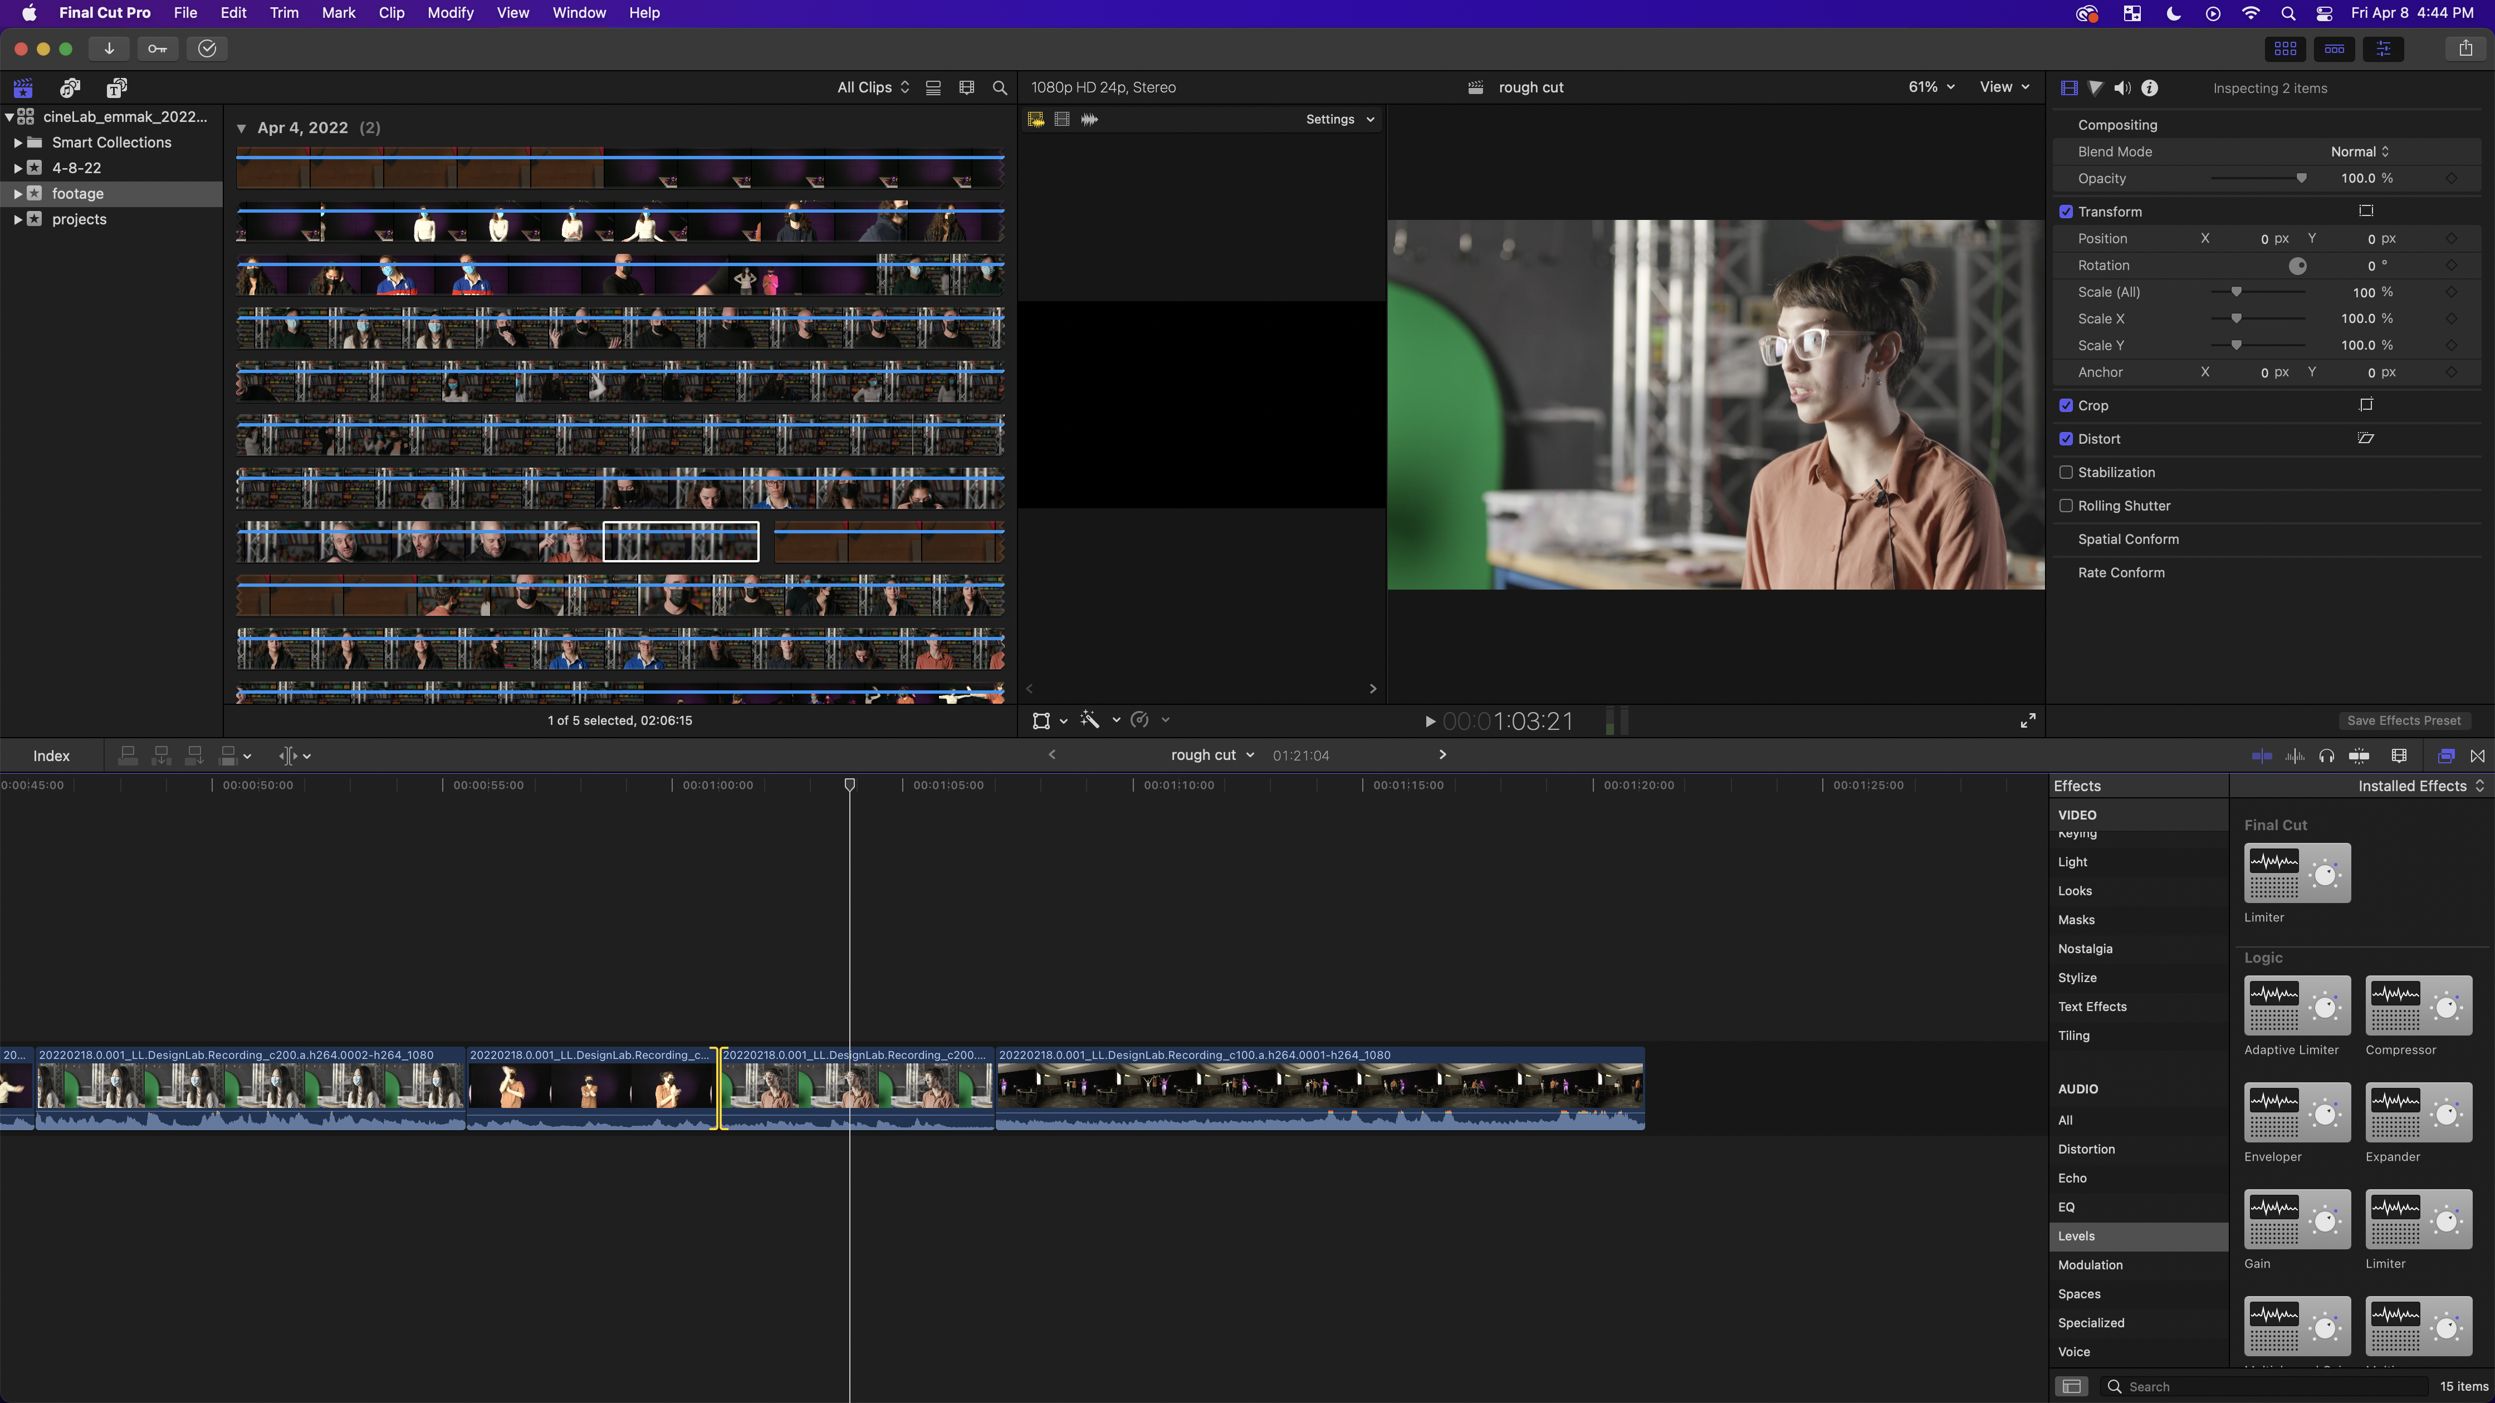Toggle the Transitions browser icon

click(2478, 756)
